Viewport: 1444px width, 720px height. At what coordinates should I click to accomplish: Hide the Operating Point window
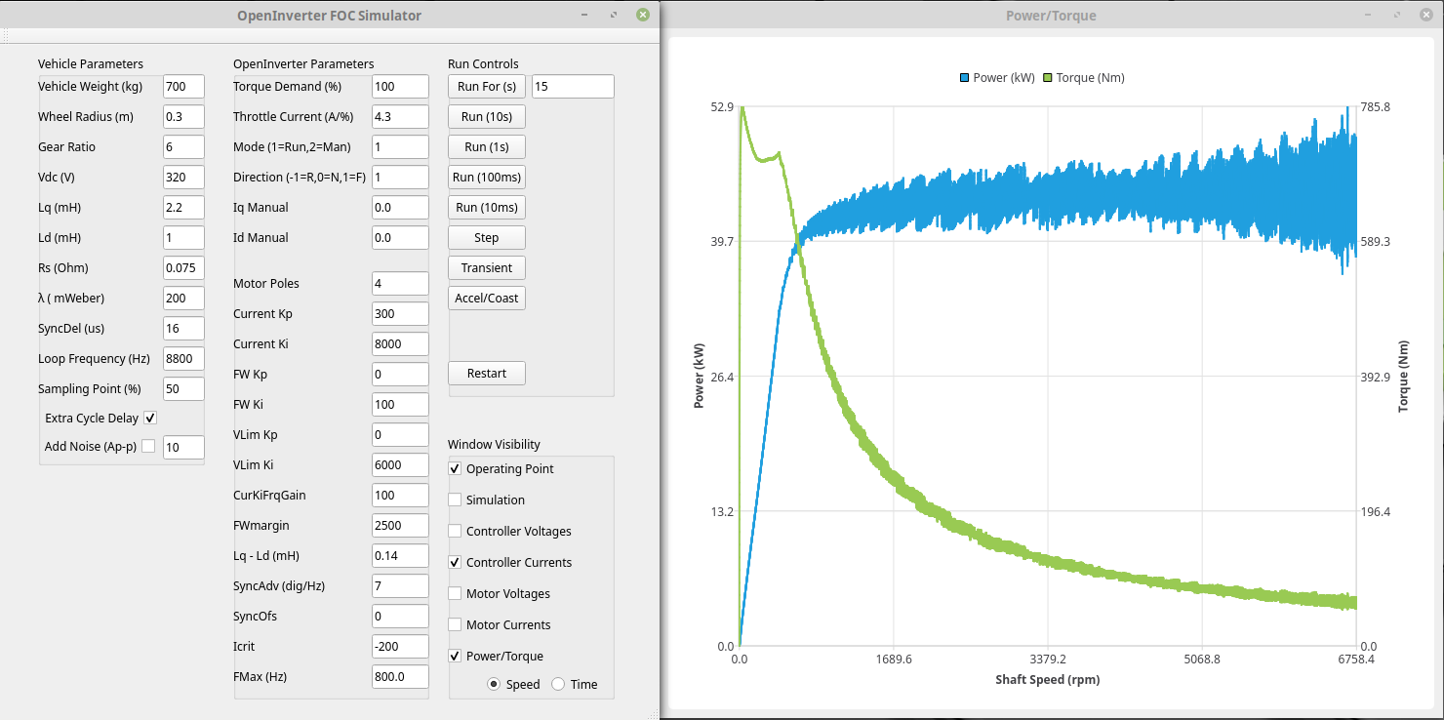coord(455,469)
